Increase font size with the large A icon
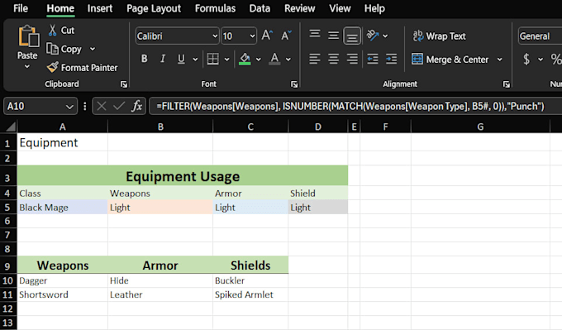Image resolution: width=562 pixels, height=330 pixels. [x=267, y=36]
